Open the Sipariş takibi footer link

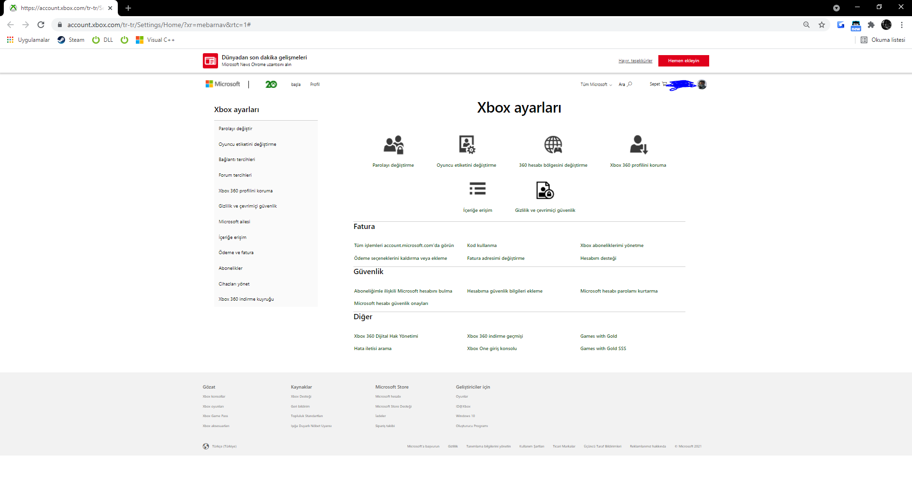385,426
